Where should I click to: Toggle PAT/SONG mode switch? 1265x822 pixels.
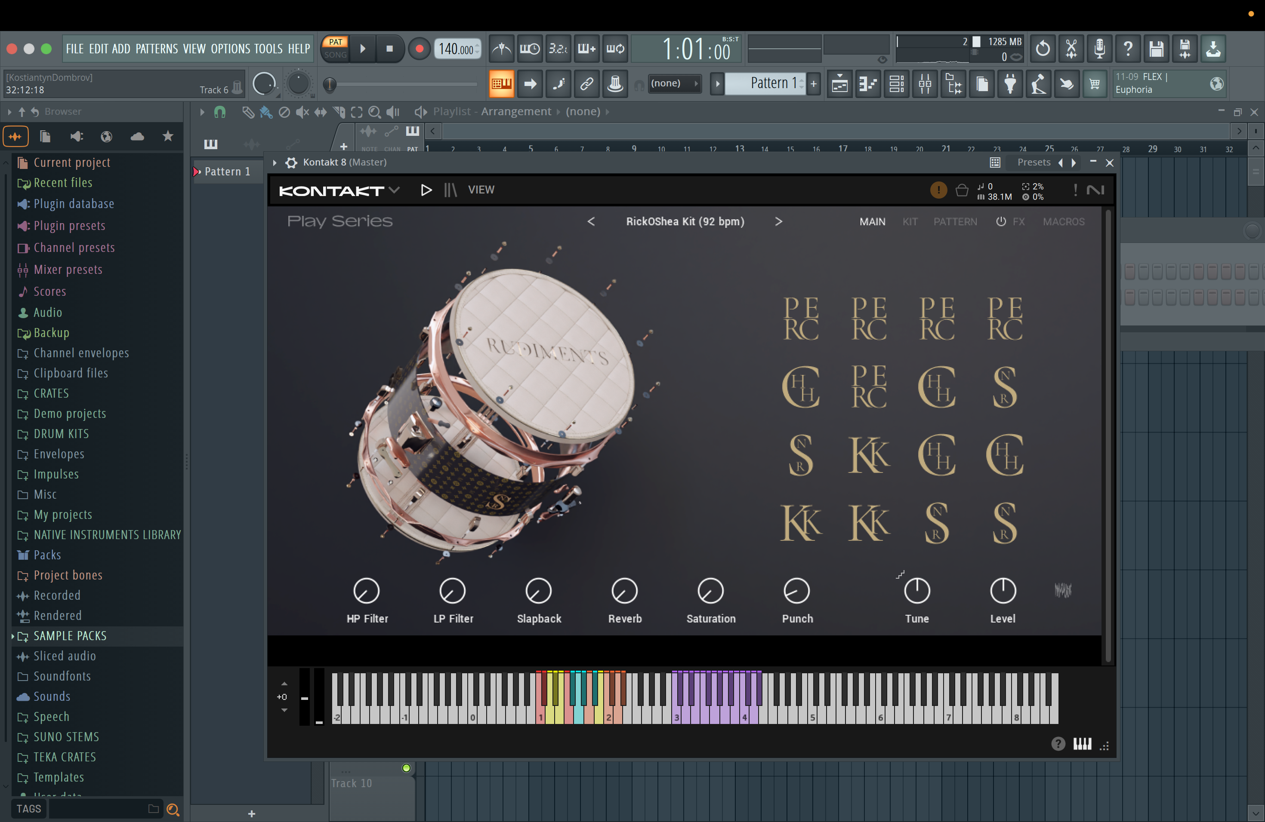[x=335, y=48]
